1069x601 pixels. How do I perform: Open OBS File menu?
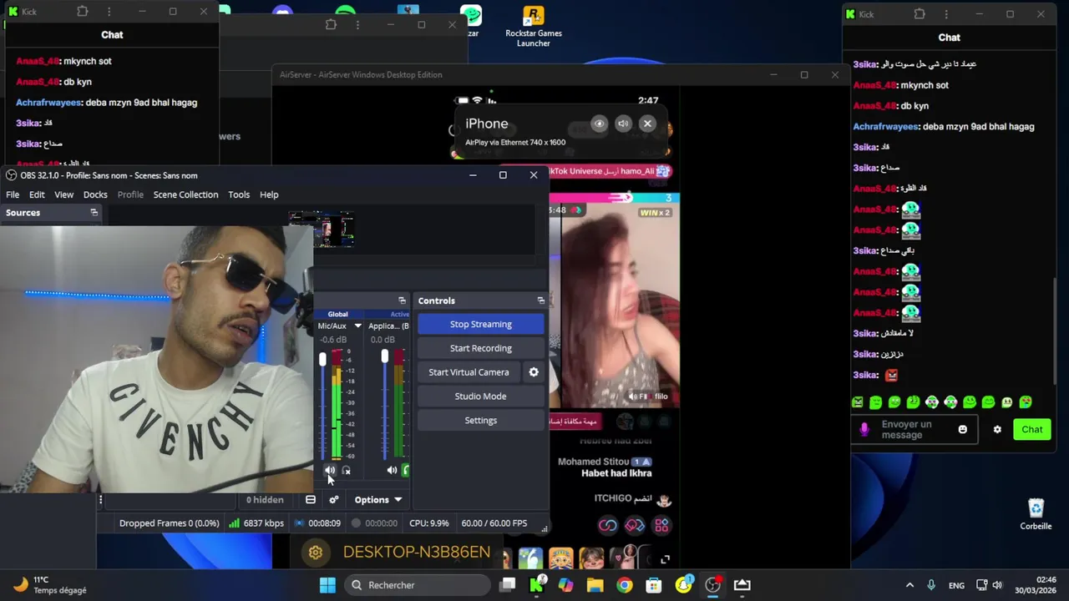coord(13,194)
